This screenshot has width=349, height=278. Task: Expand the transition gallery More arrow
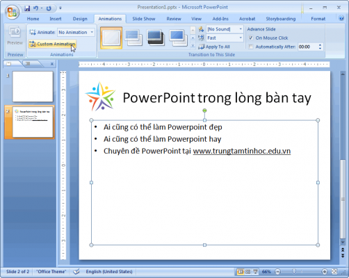click(x=193, y=46)
